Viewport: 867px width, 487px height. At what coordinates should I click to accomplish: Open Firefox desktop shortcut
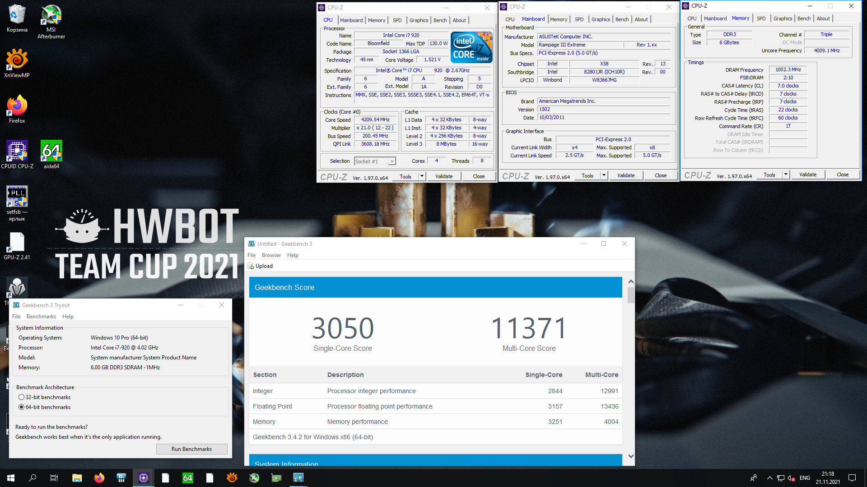[x=17, y=109]
